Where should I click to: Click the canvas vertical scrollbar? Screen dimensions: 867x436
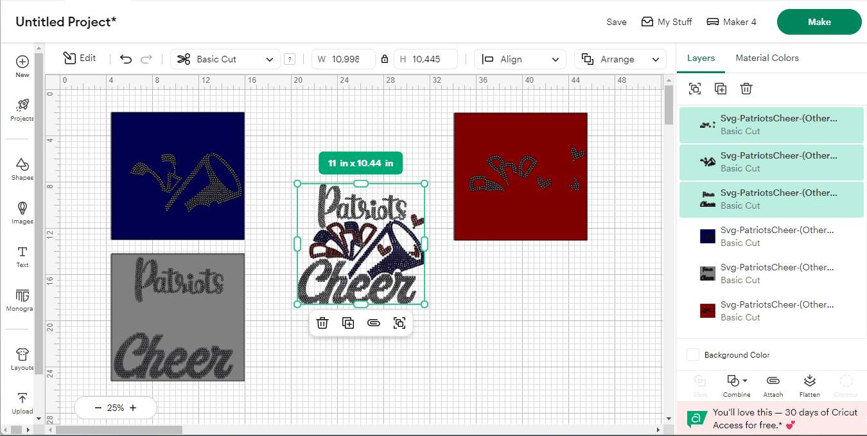tap(668, 106)
